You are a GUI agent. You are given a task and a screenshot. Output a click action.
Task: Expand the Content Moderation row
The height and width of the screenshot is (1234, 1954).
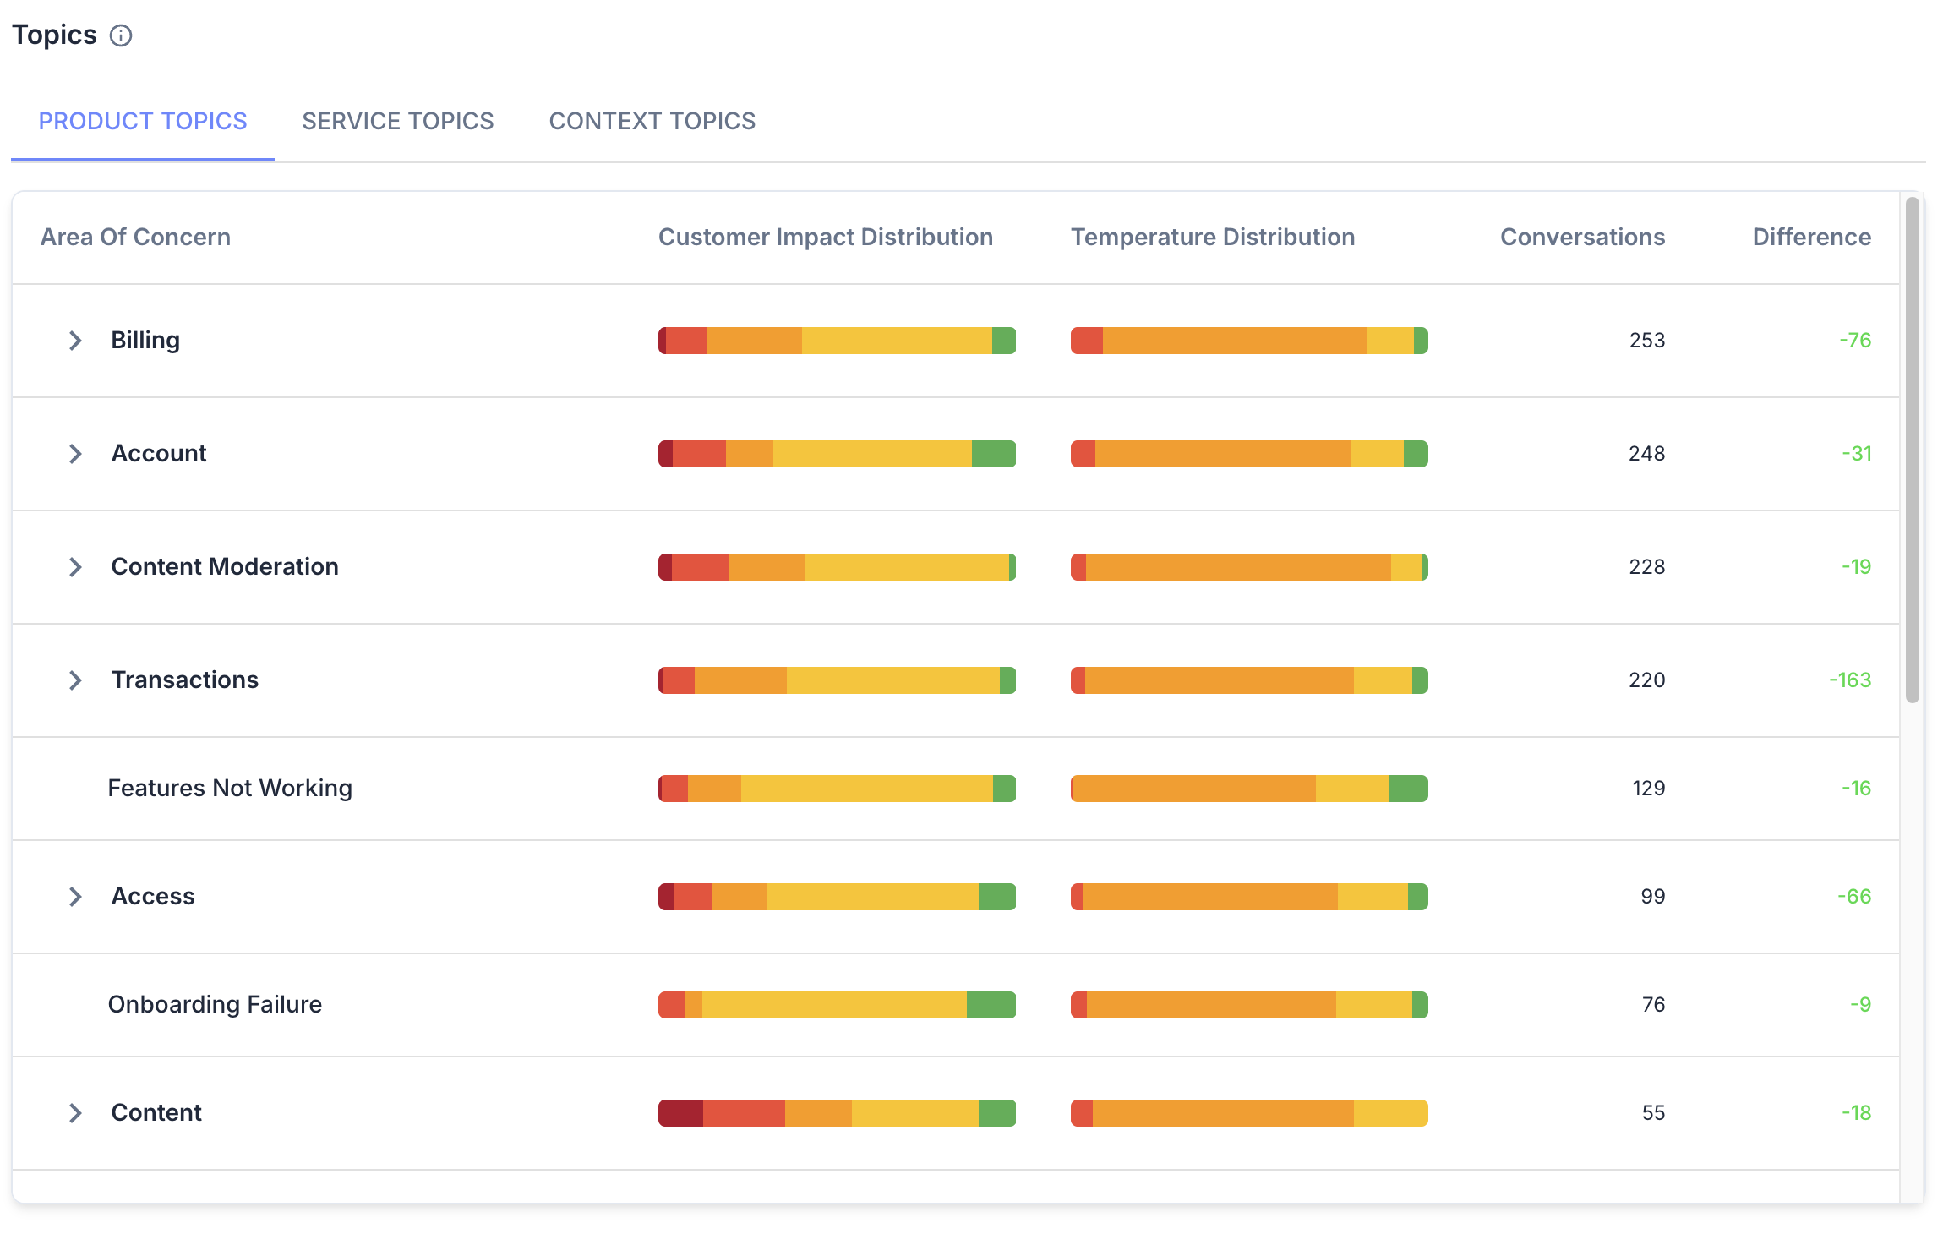point(75,567)
